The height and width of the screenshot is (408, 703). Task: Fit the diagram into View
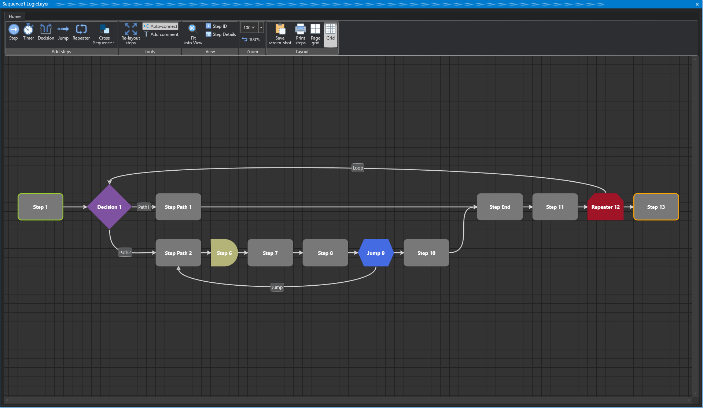tap(193, 34)
